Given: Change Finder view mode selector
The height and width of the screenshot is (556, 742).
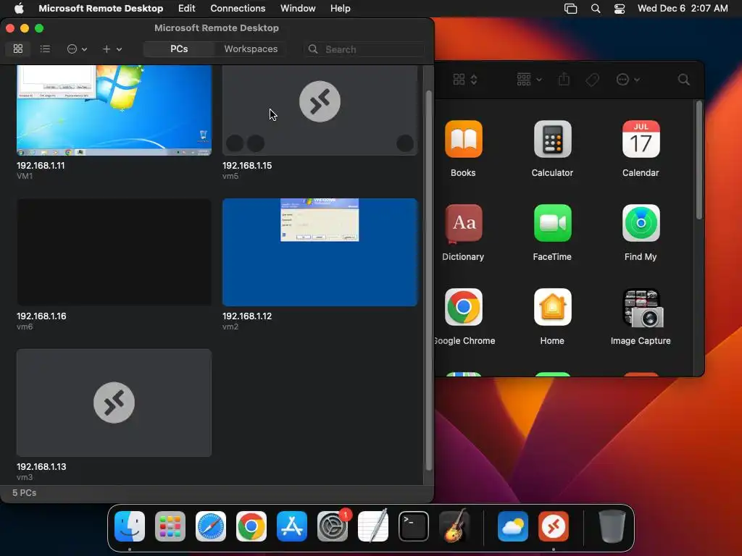Looking at the screenshot, I should point(464,80).
